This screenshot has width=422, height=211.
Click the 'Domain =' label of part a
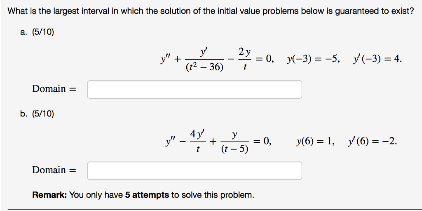54,89
